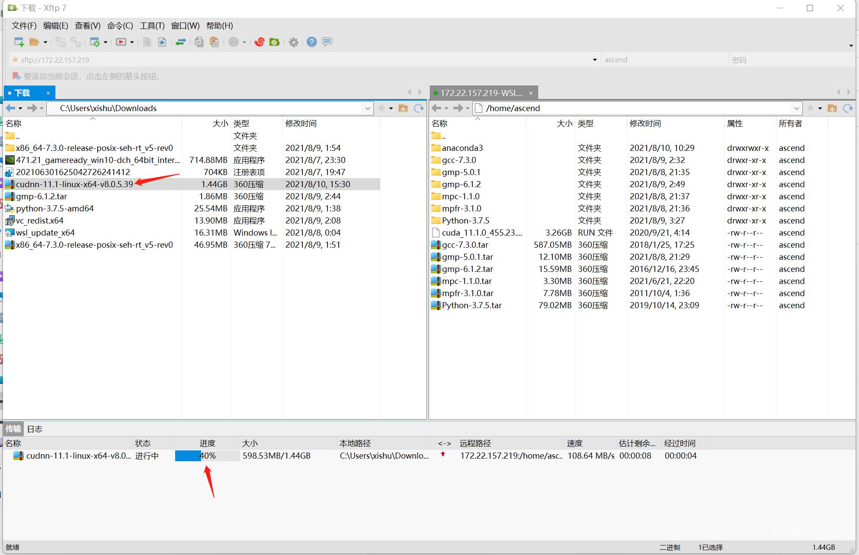Switch to the 日志 log tab
Screen dimensions: 859x555
[x=35, y=429]
